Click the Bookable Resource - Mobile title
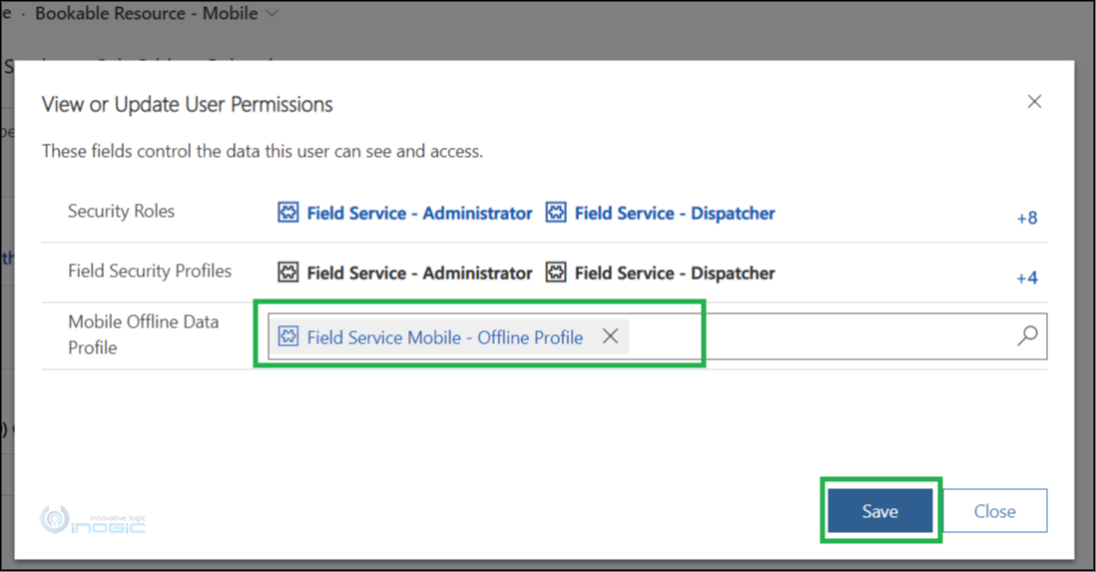This screenshot has height=572, width=1096. coord(146,13)
